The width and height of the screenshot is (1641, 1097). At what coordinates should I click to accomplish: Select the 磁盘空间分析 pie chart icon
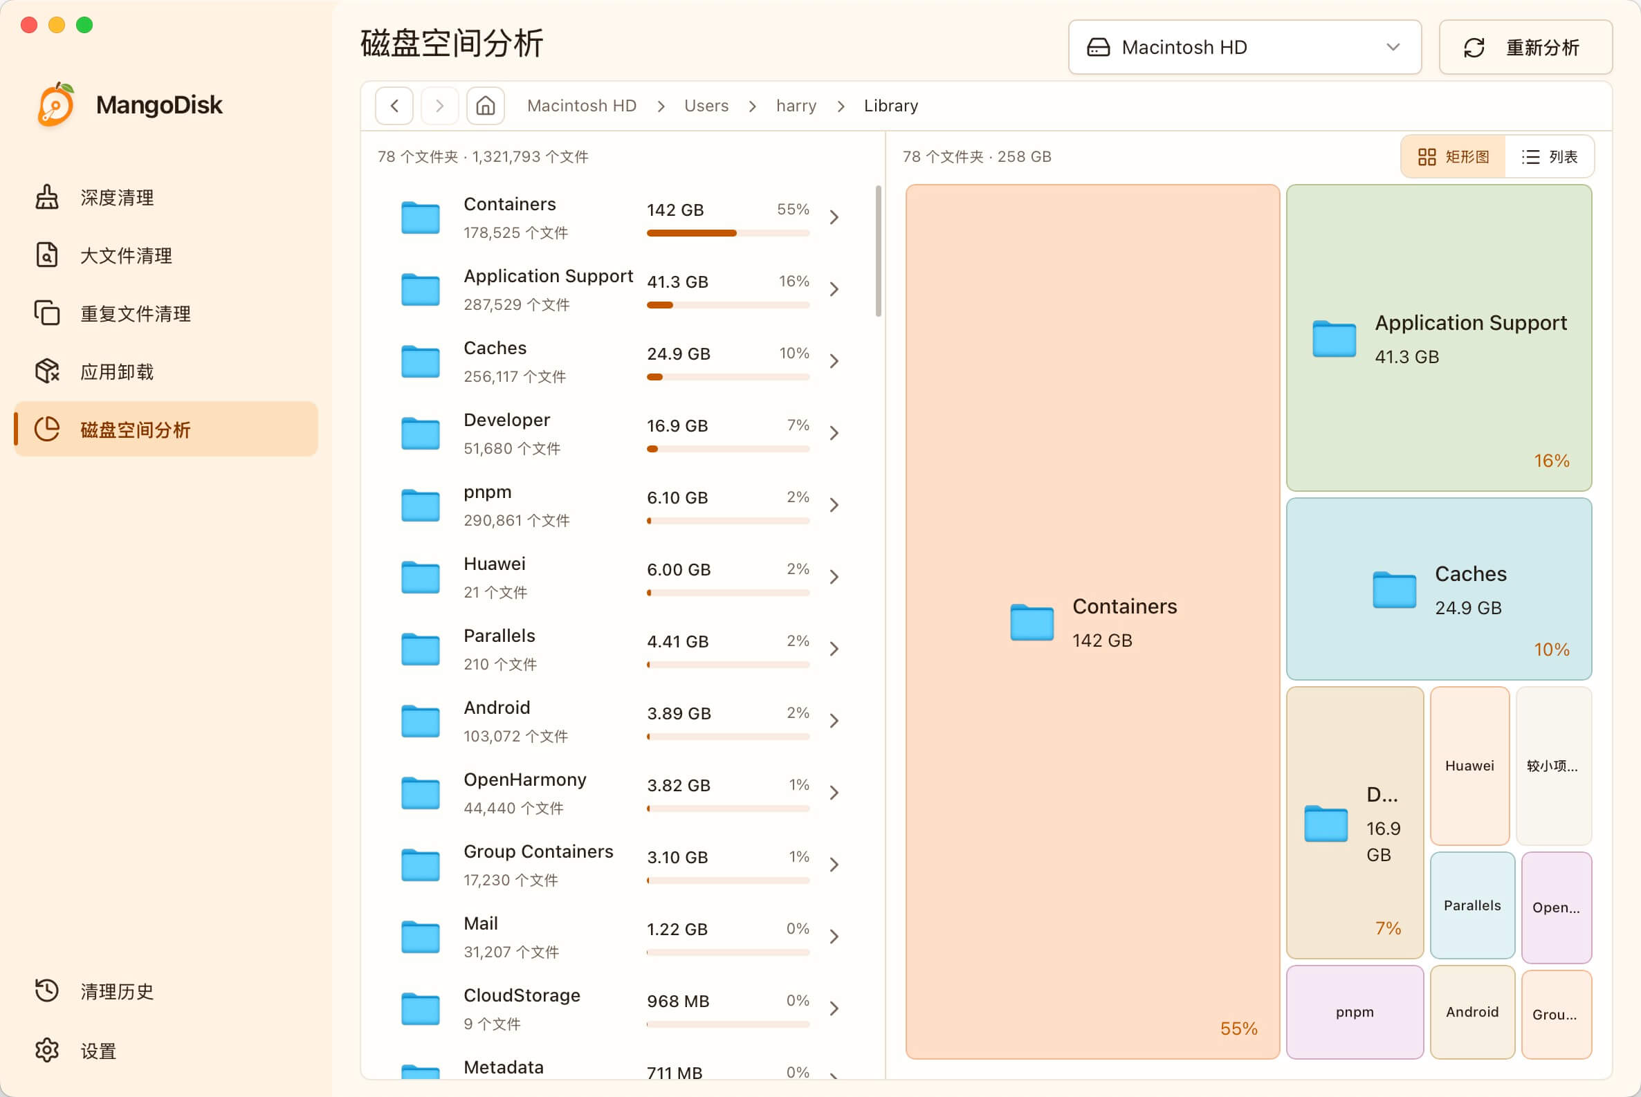(x=47, y=430)
